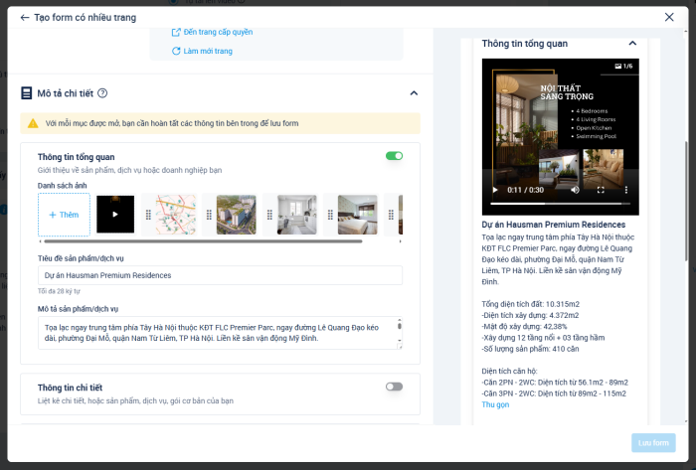Image resolution: width=696 pixels, height=470 pixels.
Task: Select the white kitchen interior thumbnail
Action: [x=297, y=215]
